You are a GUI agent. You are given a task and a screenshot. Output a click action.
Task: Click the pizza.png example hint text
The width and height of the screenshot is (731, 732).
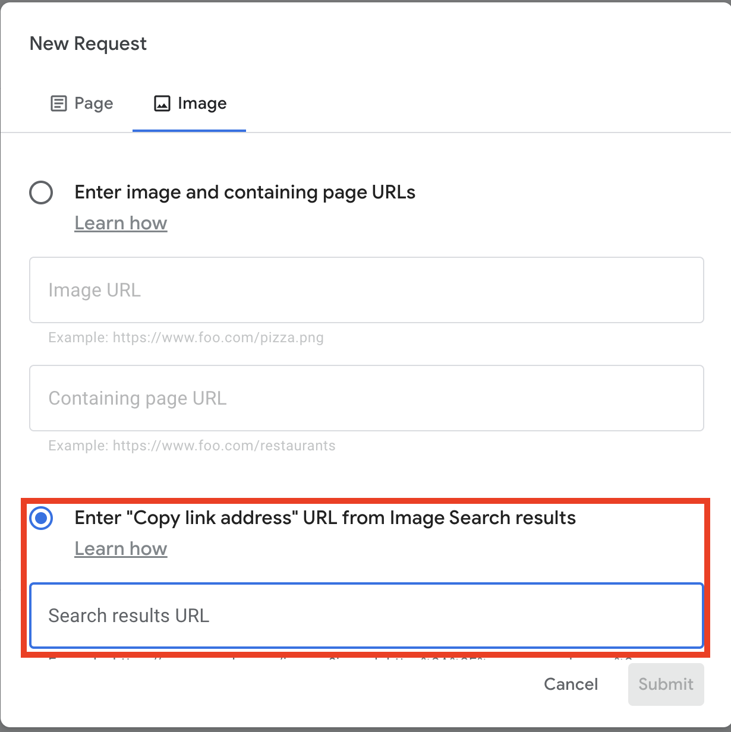tap(186, 338)
